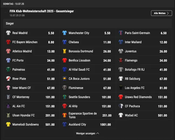Viewport: 175px width, 140px height.
Task: Click the Mamelodi Sundowns yellow jersey icon
Action: 8,124
